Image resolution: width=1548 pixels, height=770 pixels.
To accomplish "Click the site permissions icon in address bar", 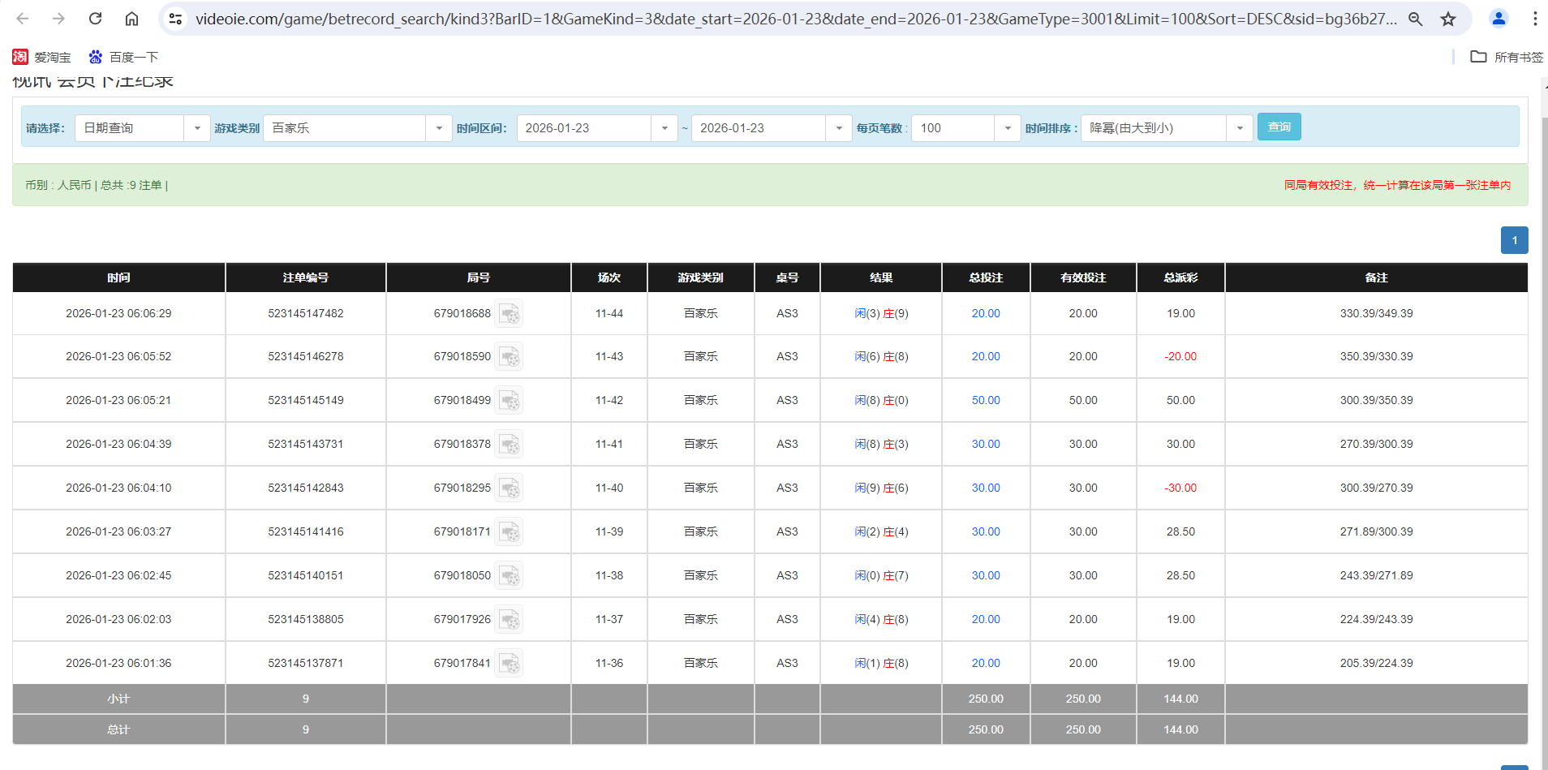I will pyautogui.click(x=175, y=18).
